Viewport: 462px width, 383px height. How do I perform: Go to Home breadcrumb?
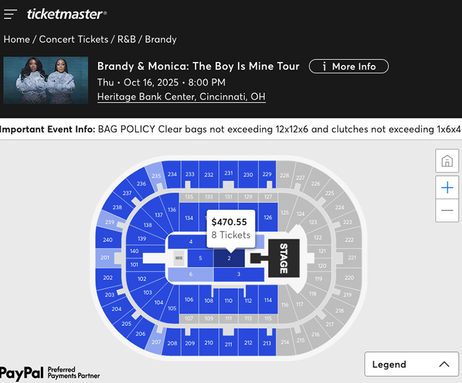(x=17, y=39)
